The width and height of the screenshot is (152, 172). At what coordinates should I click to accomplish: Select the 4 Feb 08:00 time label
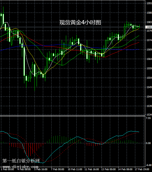24,169
